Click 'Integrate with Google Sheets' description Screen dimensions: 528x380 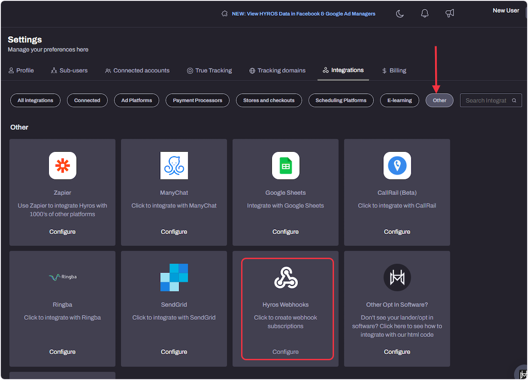click(286, 205)
